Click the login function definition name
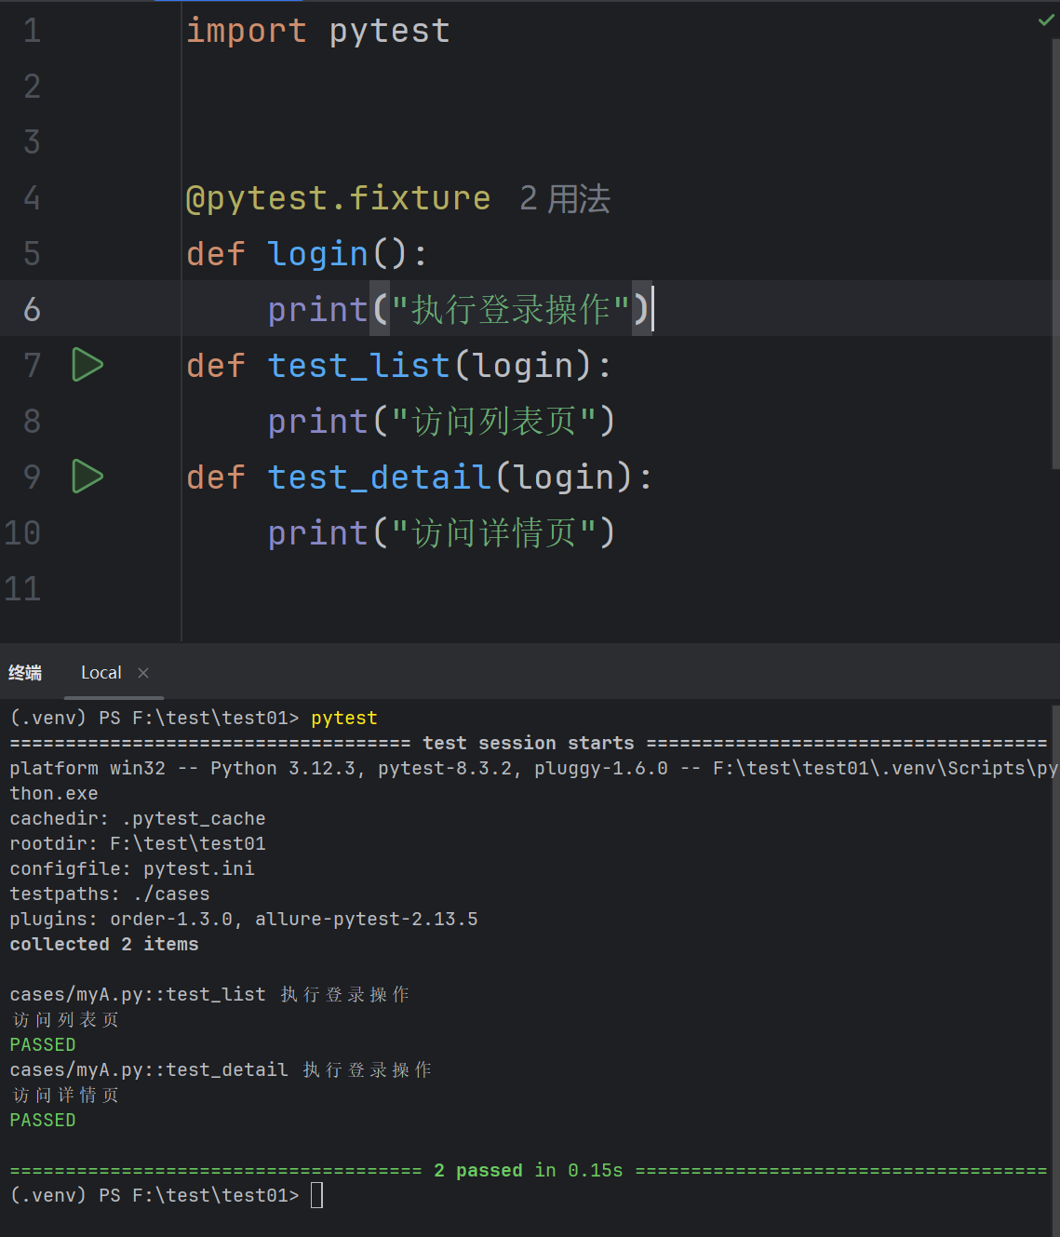Screen dimensions: 1060x1237 point(318,254)
